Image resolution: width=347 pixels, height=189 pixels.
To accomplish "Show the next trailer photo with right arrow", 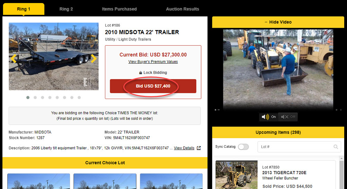I will tap(94, 58).
